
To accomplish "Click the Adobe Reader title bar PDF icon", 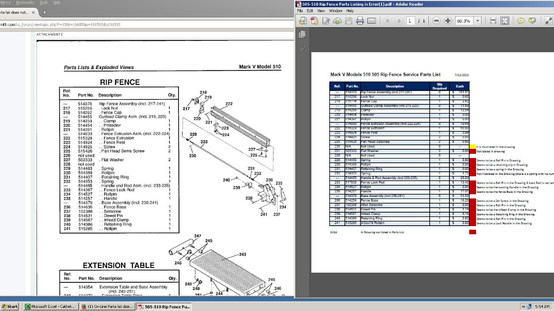I will click(299, 4).
